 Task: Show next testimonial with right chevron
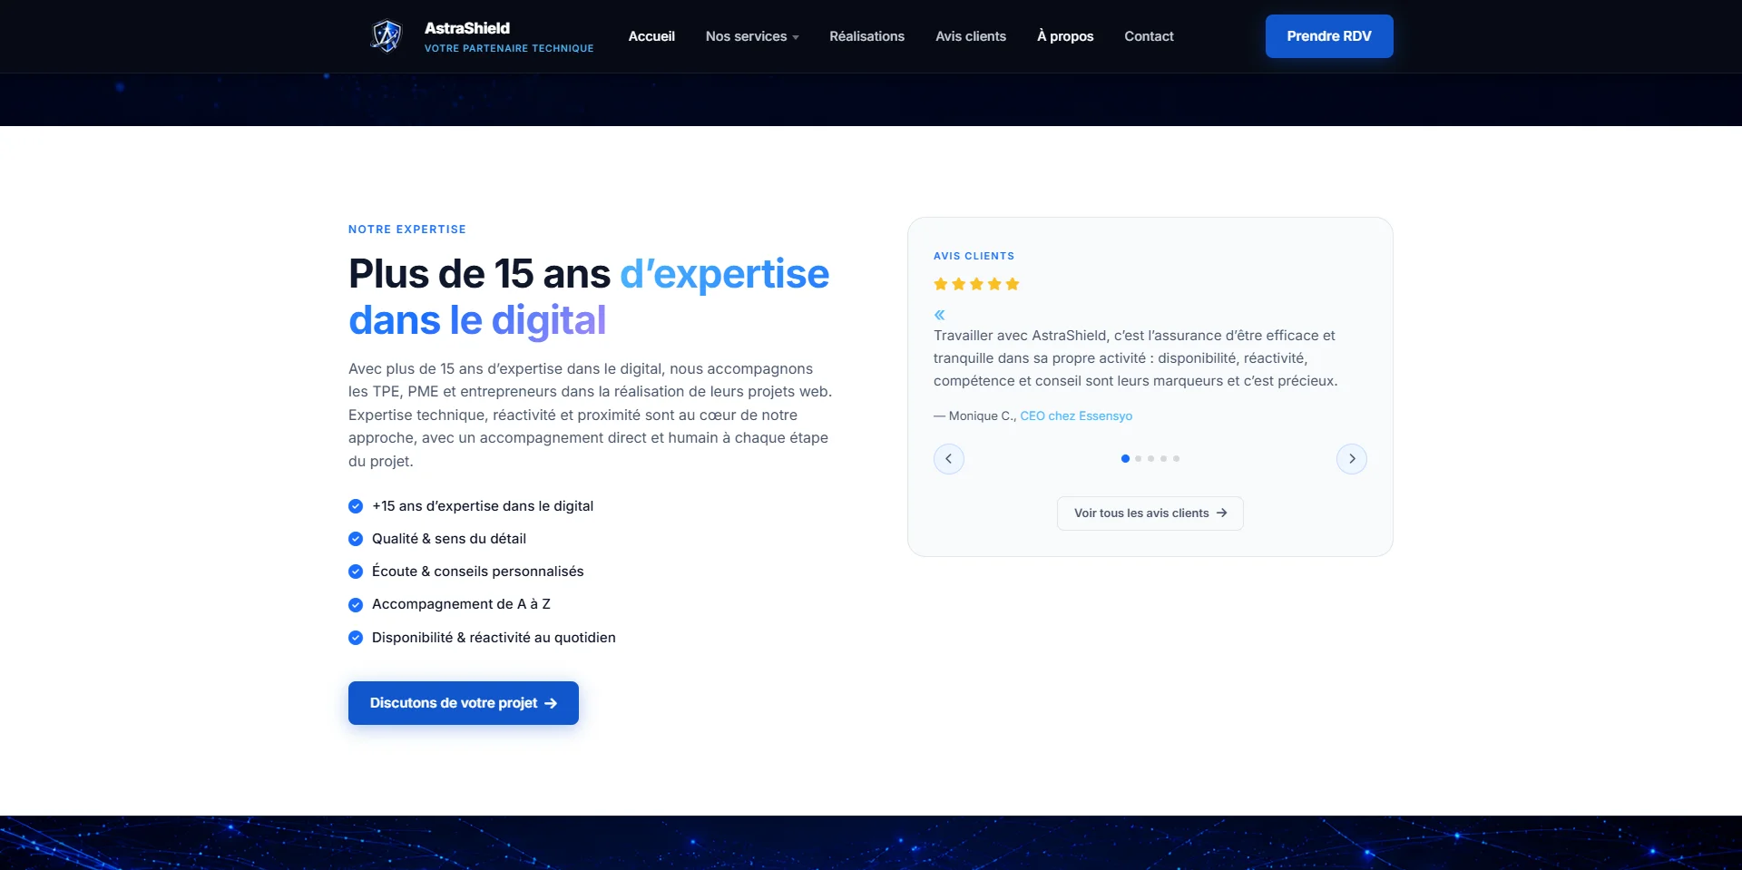coord(1352,459)
